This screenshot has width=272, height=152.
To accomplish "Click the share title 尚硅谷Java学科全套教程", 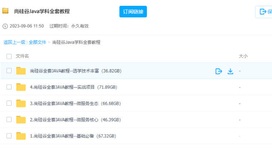I will point(42,11).
